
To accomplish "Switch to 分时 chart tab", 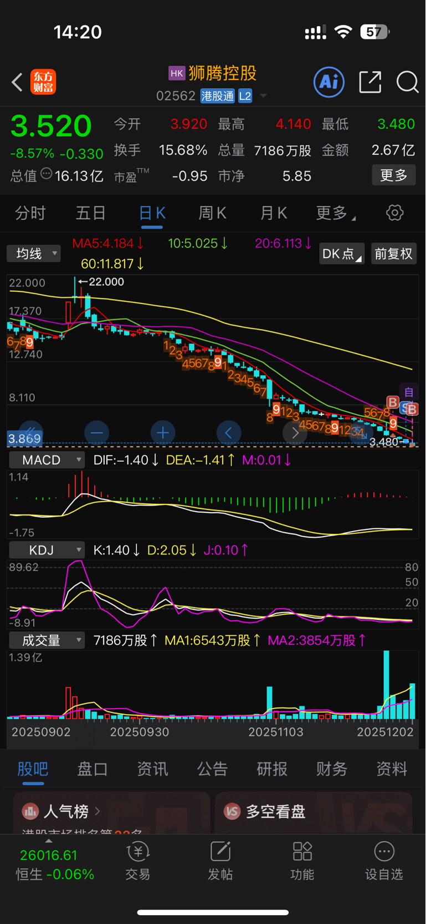I will tap(30, 213).
